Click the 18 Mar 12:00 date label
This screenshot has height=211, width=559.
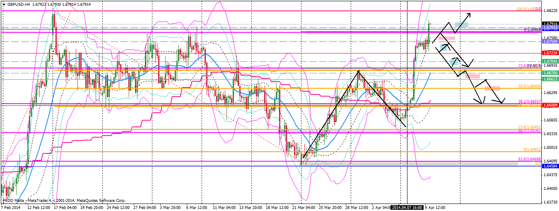tap(277, 207)
